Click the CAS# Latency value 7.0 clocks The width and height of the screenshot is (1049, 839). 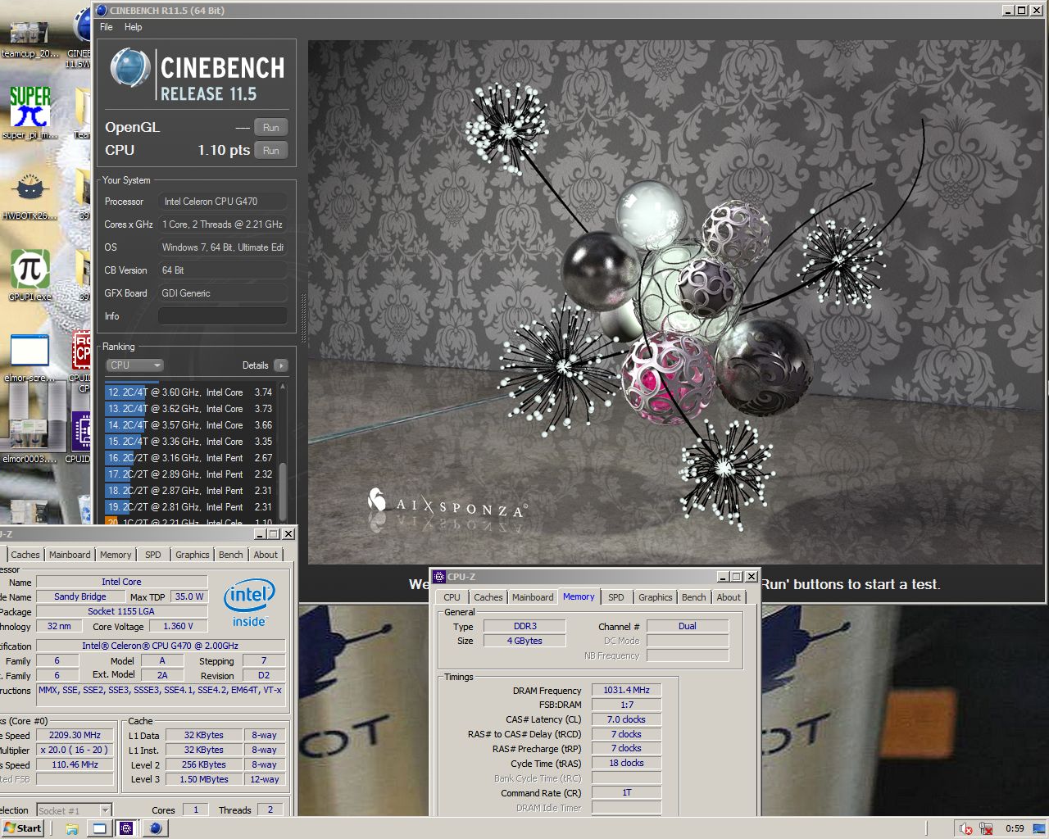626,719
